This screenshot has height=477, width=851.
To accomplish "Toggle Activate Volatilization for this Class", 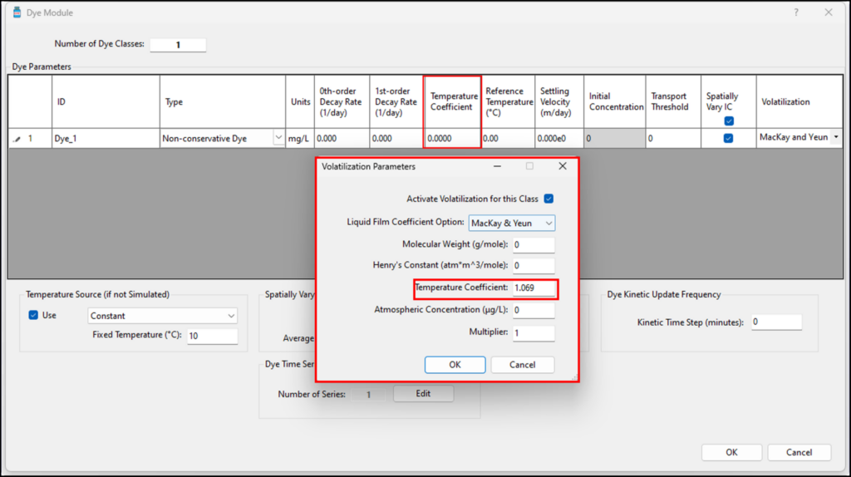I will tap(548, 199).
